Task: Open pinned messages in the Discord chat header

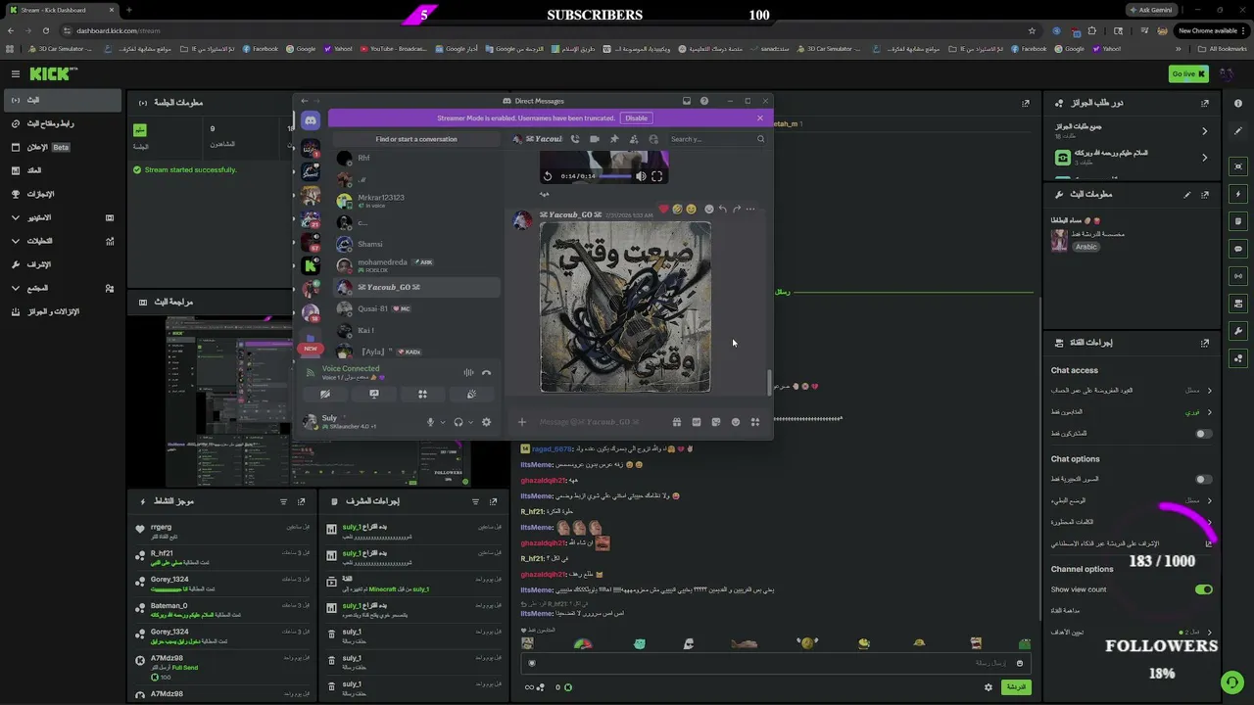Action: (614, 139)
